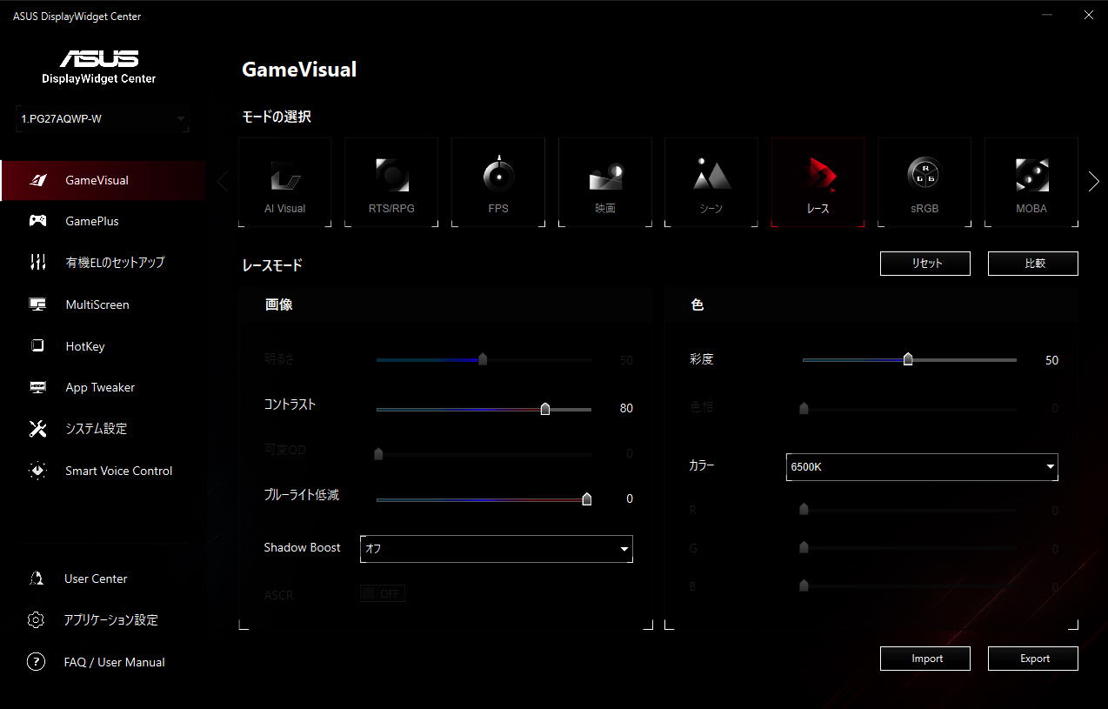Go to システム設定 in sidebar
The image size is (1108, 709).
click(96, 429)
